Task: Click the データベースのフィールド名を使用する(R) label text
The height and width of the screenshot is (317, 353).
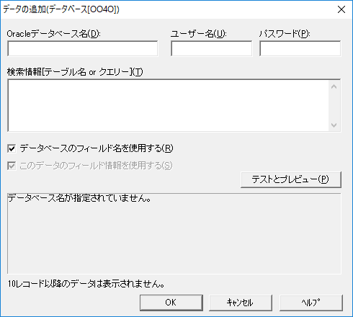Action: click(x=97, y=148)
